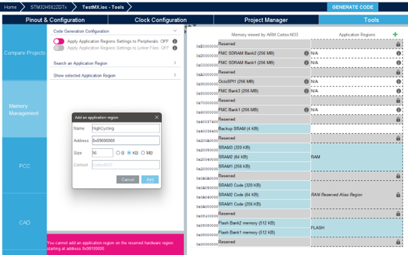Select Memory Management in sidebar
Screen dimensions: 408x255
24,110
